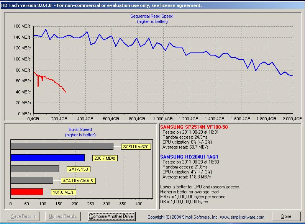Click the ATA UltraDMA 6 yellow label
This screenshot has height=224, width=305.
pos(79,180)
